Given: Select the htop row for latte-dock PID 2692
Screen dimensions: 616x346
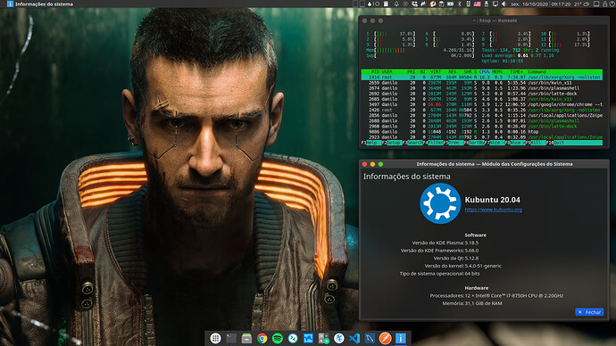Looking at the screenshot, I should click(482, 94).
